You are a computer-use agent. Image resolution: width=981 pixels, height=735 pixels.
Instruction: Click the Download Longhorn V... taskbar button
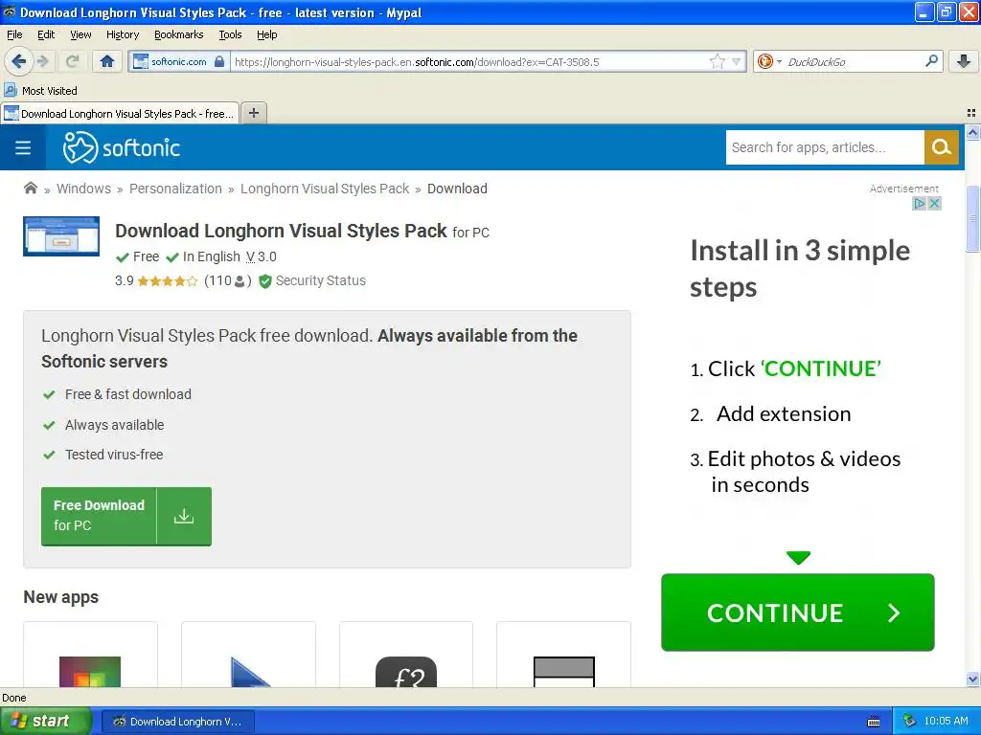(x=177, y=722)
